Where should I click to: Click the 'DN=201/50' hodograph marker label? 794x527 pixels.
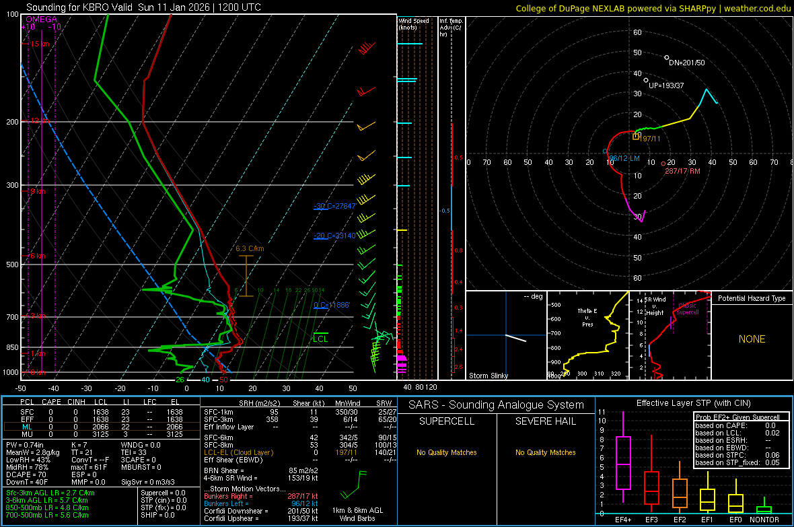(686, 63)
